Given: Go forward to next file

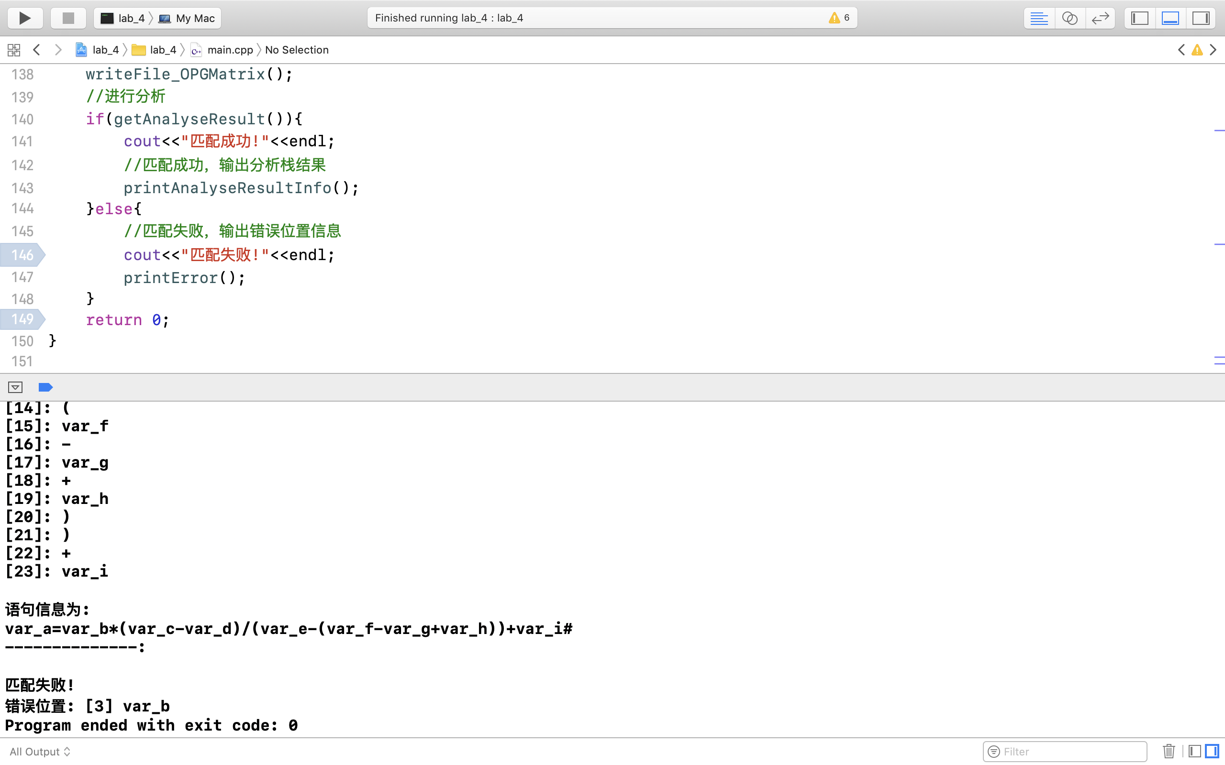Looking at the screenshot, I should point(58,50).
